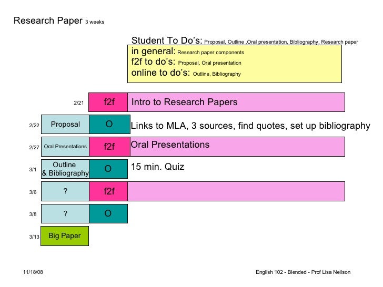Click the 3/8 date label

pos(33,214)
